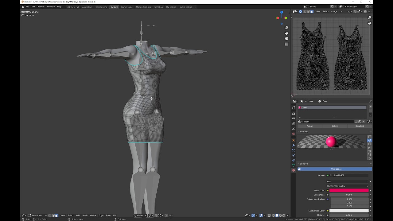Screen dimensions: 393x221
Task: Open the Material properties tab
Action: pyautogui.click(x=294, y=170)
